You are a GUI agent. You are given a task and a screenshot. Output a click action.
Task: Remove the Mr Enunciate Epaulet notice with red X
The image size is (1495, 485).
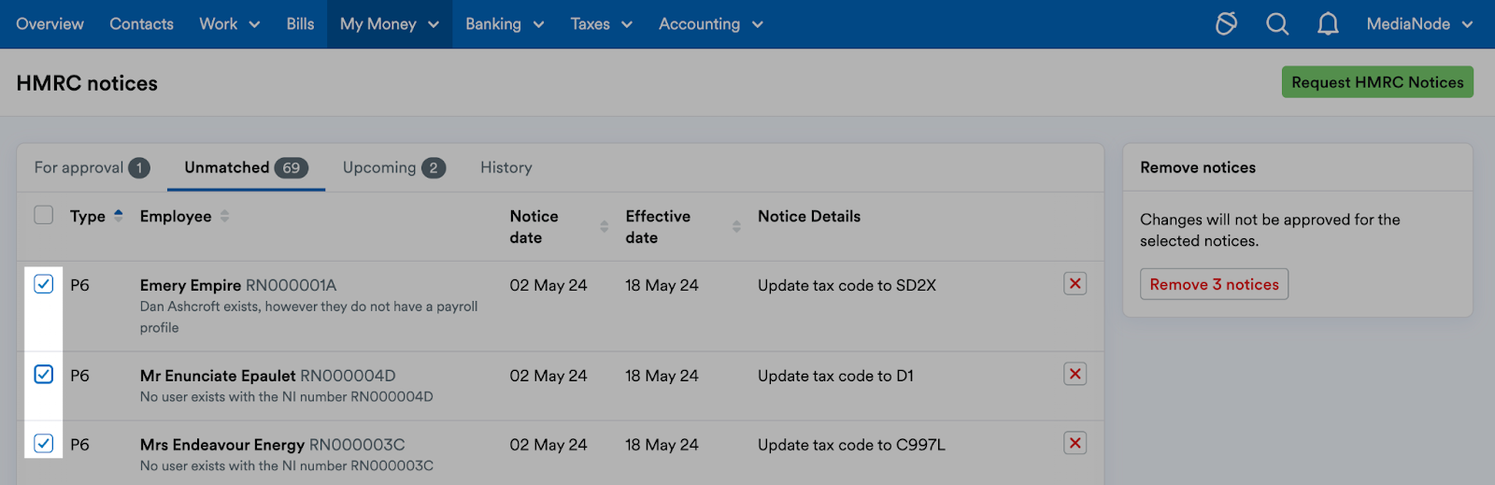tap(1075, 375)
